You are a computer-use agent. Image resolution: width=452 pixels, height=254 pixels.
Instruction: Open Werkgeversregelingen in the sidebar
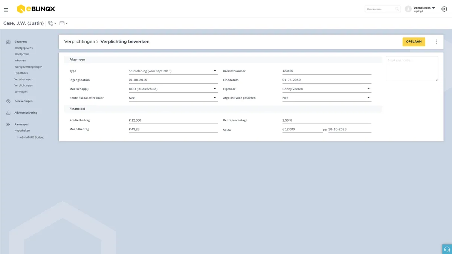(x=28, y=67)
